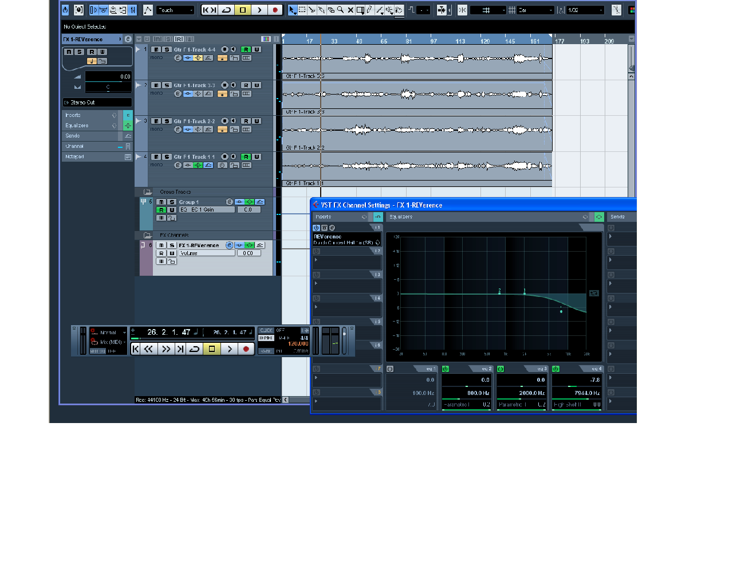
Task: Fast forward using the transport panel
Action: click(166, 349)
